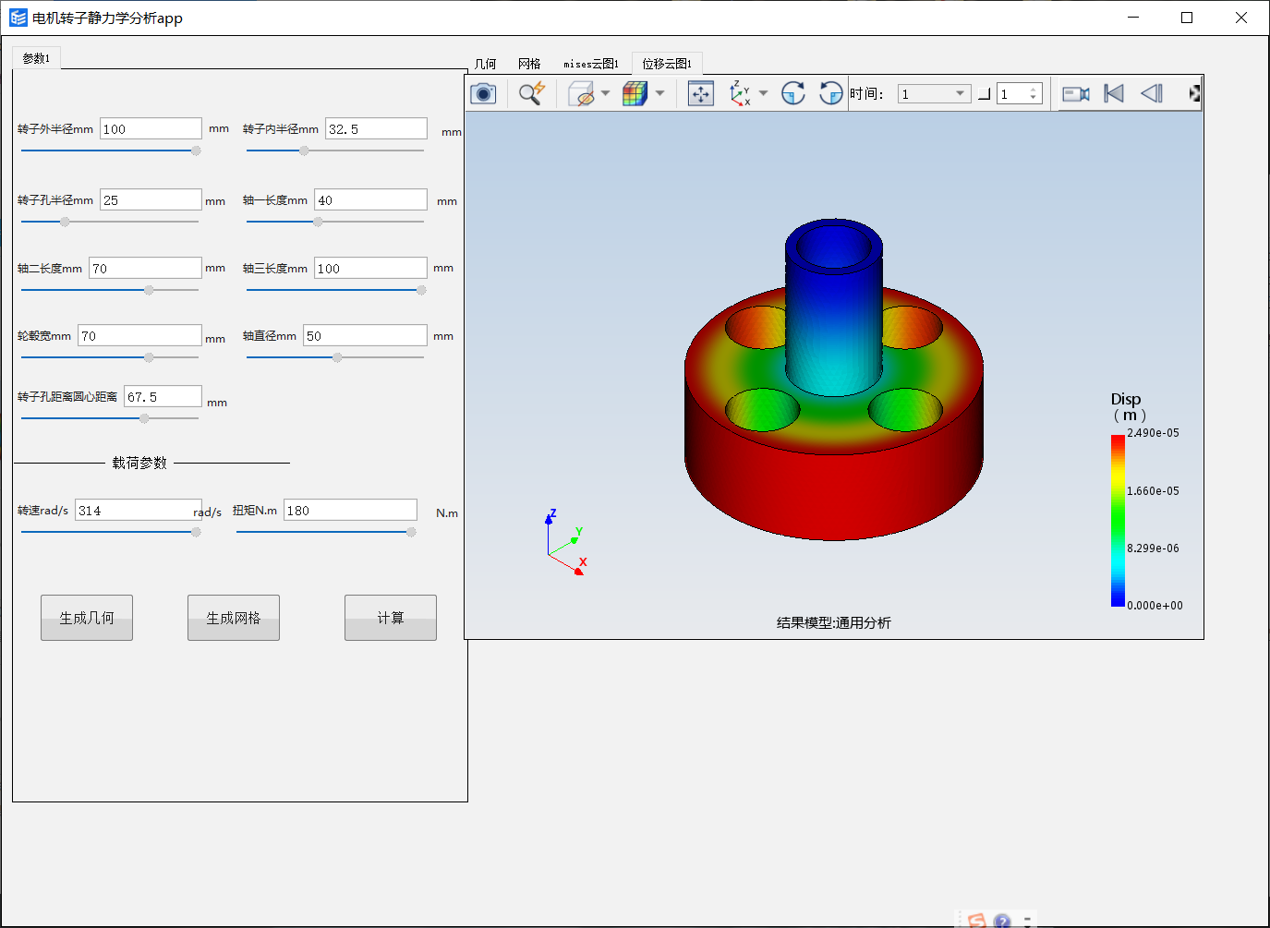Screen dimensions: 1270x928
Task: Click the 2.490e-05 legend maximum value
Action: coord(1153,433)
